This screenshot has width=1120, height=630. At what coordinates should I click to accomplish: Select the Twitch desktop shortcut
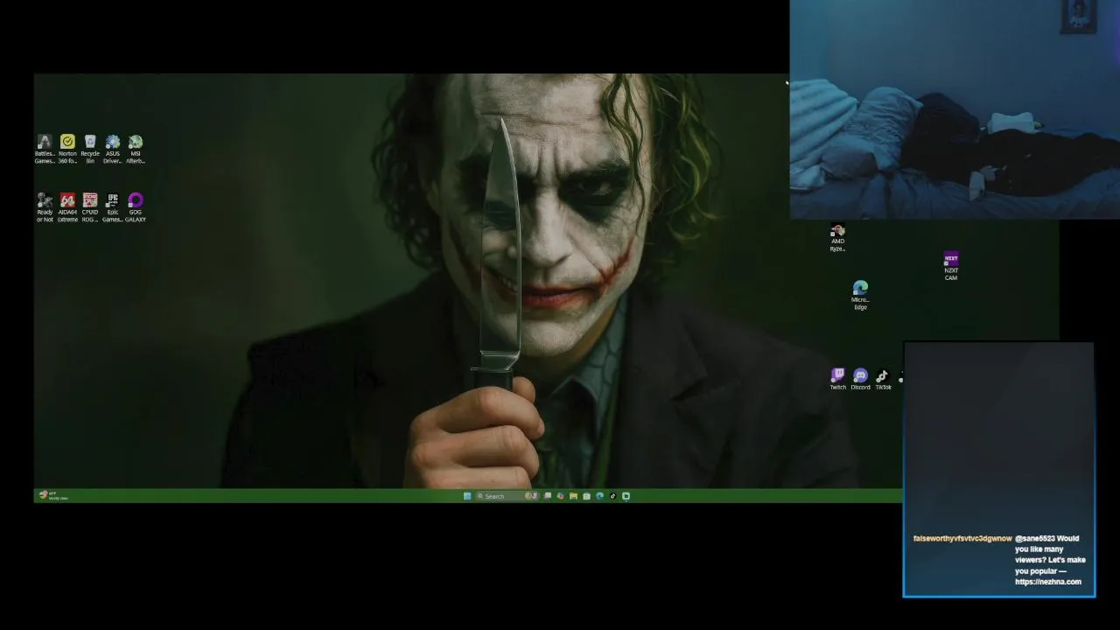pyautogui.click(x=838, y=379)
